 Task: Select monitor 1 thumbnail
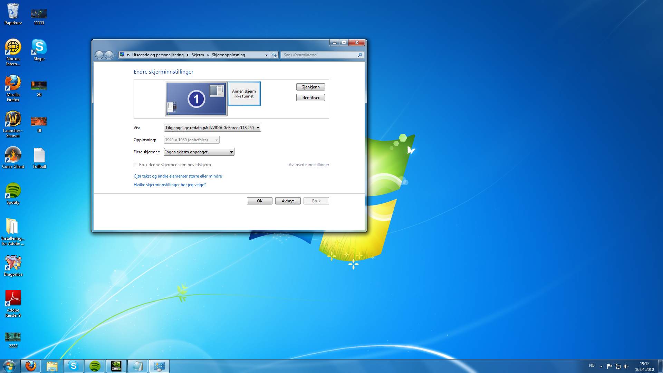click(196, 99)
